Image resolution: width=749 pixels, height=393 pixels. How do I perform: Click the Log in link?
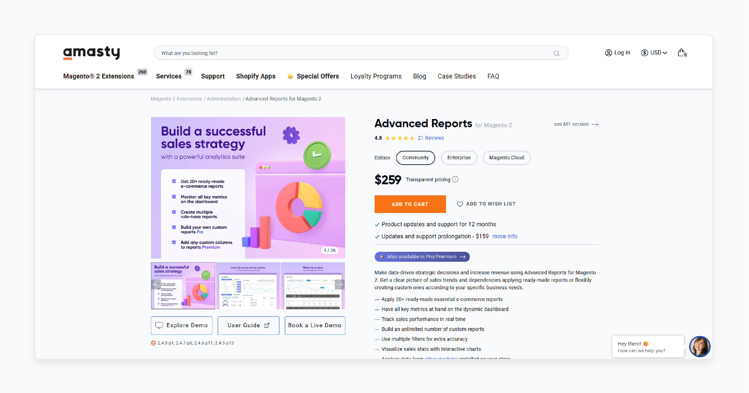pos(622,53)
